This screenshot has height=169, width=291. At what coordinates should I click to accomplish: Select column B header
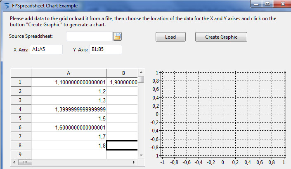click(122, 73)
